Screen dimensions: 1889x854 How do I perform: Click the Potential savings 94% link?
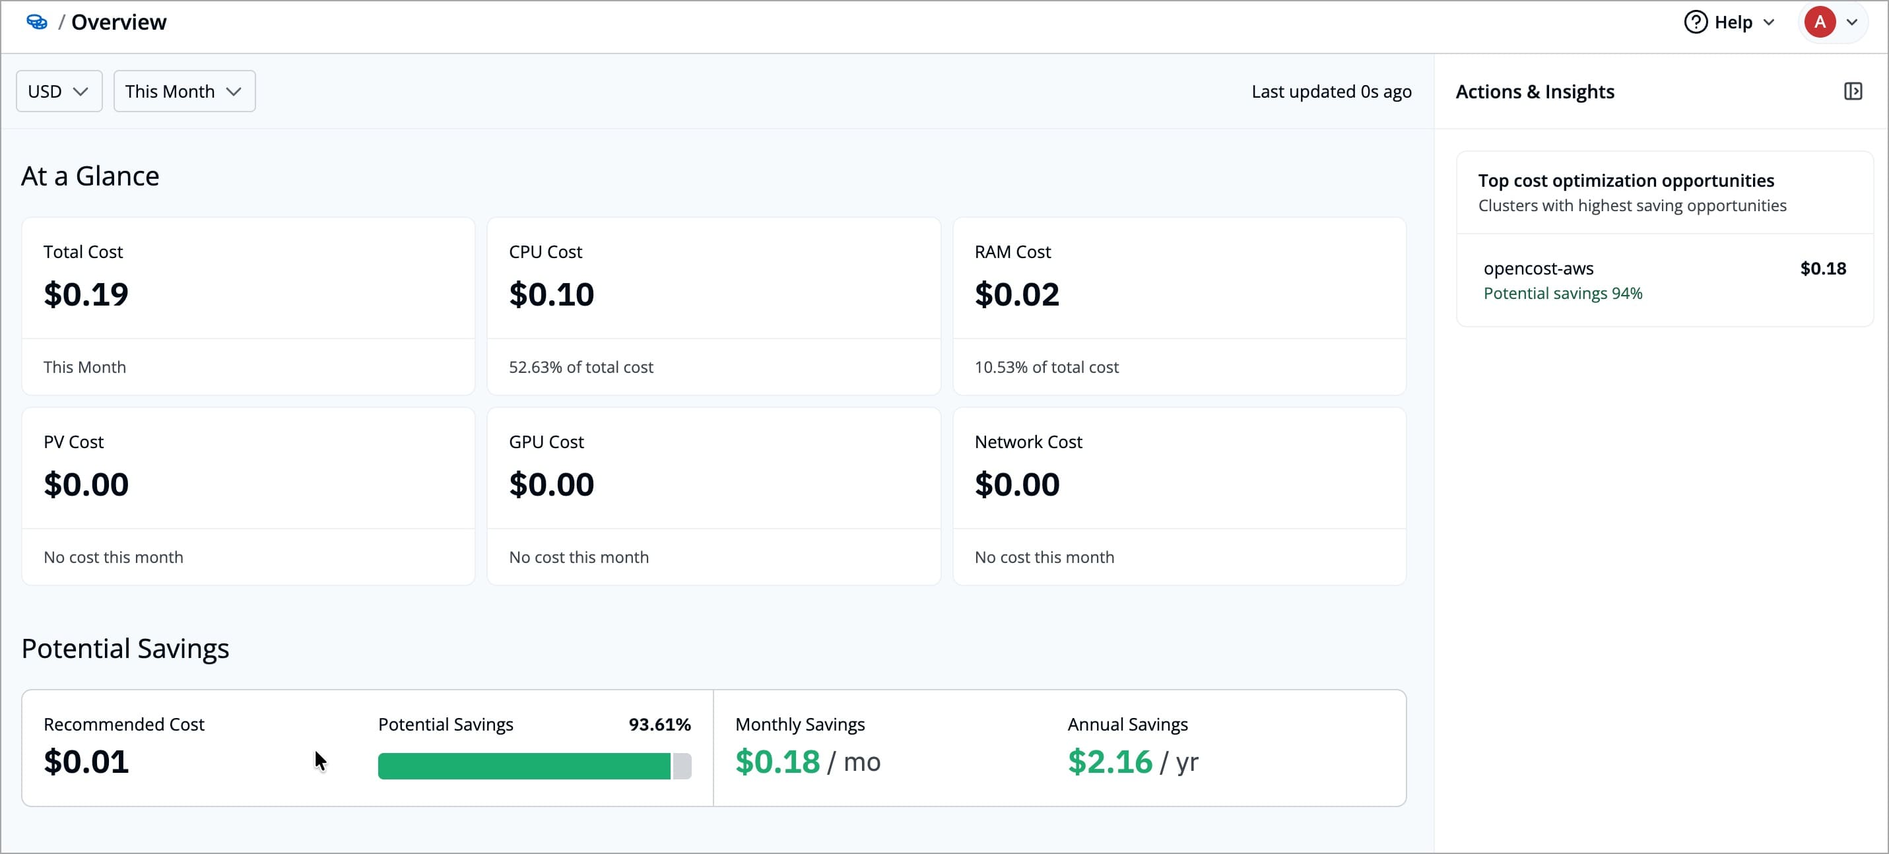coord(1563,292)
